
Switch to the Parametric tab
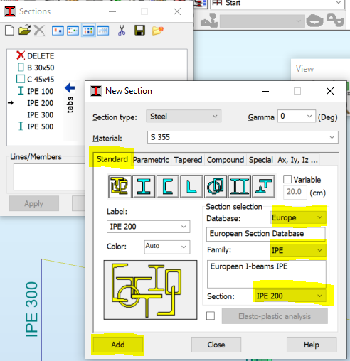point(151,160)
